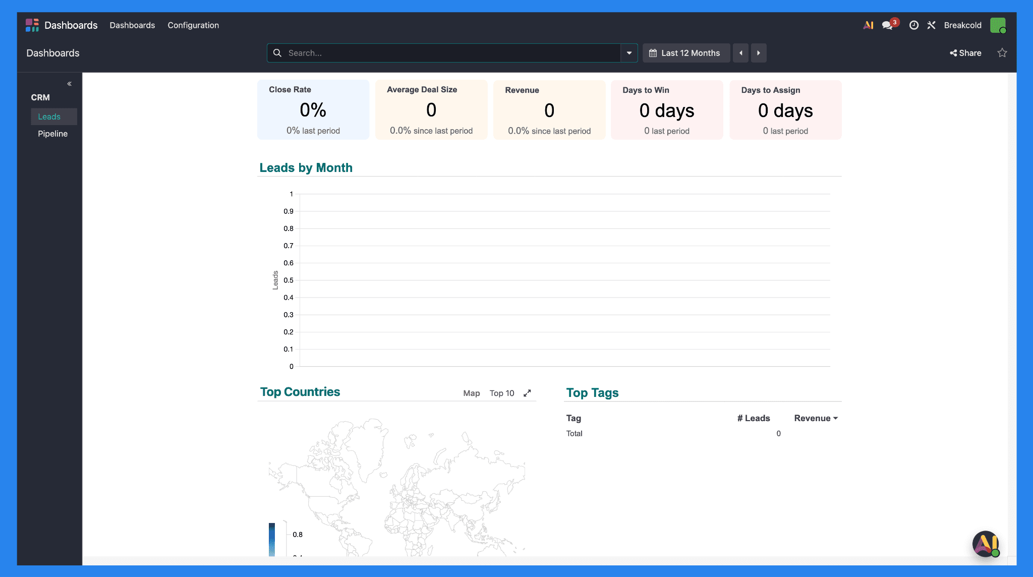Open the calendar icon on Last 12 Months
This screenshot has height=577, width=1033.
(x=653, y=52)
